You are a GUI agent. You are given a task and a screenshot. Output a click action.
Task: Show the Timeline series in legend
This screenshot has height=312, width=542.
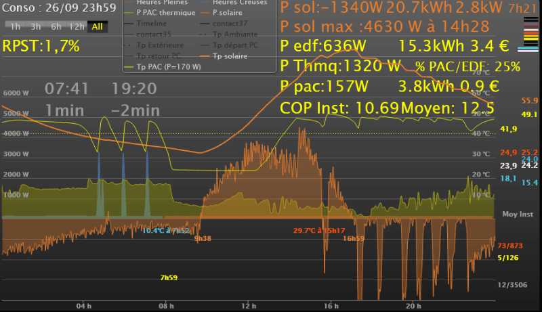[153, 24]
